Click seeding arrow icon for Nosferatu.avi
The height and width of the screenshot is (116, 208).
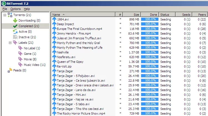[x=54, y=57]
